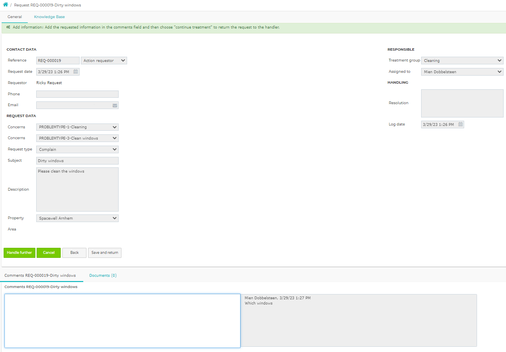This screenshot has width=506, height=352.
Task: Select the Comments REQ-000019-Dirty windows tab
Action: 40,276
